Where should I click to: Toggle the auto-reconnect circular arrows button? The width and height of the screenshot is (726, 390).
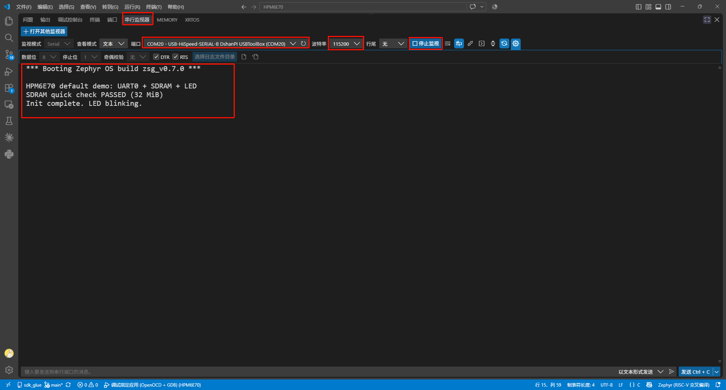504,43
